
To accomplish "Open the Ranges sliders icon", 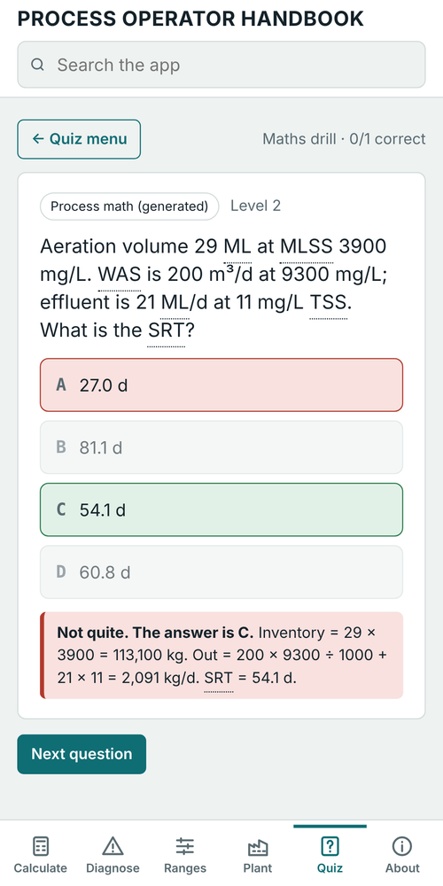I will [185, 846].
